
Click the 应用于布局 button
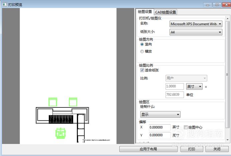[148, 149]
